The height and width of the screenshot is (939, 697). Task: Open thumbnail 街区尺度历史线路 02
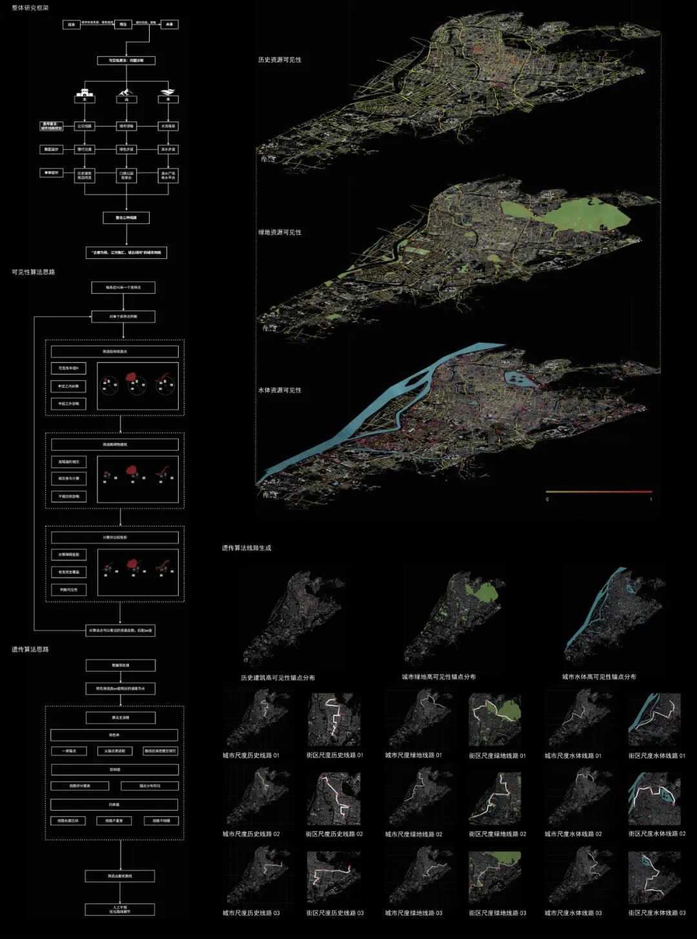coord(334,799)
